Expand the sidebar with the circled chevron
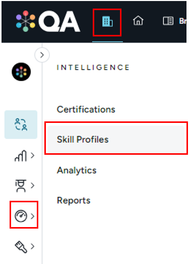This screenshot has width=189, height=264. point(42,55)
